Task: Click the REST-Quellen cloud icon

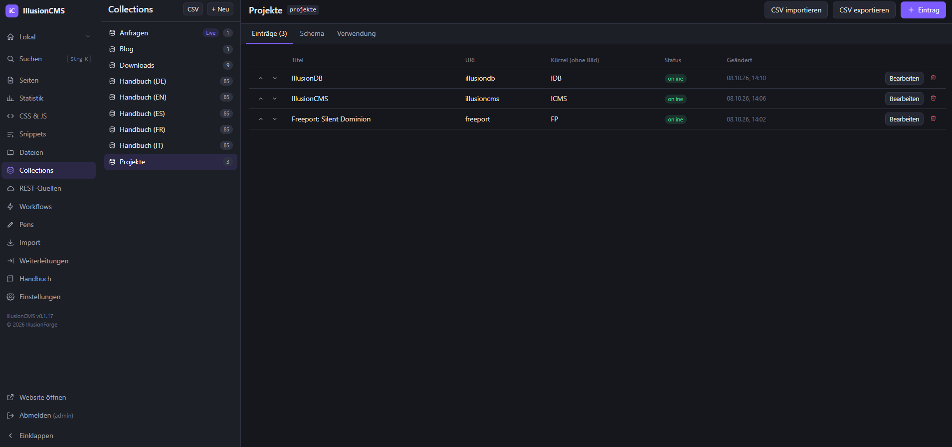Action: 10,188
